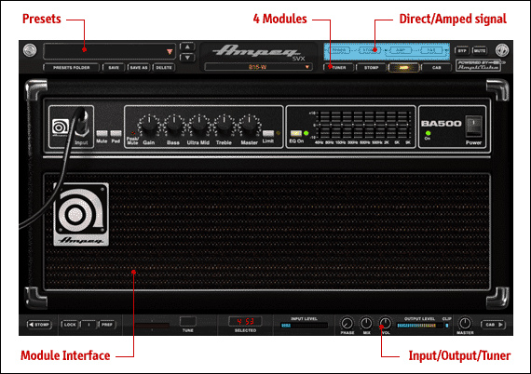The height and width of the screenshot is (374, 531).
Task: Switch to the Tuner module tab
Action: point(338,68)
